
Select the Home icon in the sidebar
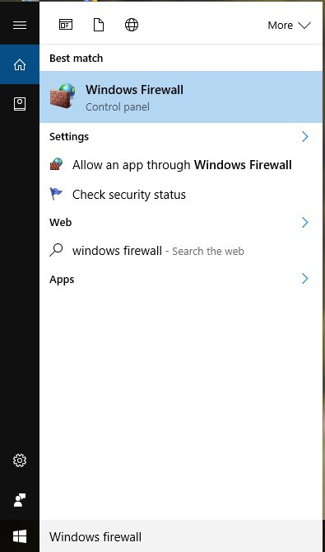[20, 64]
